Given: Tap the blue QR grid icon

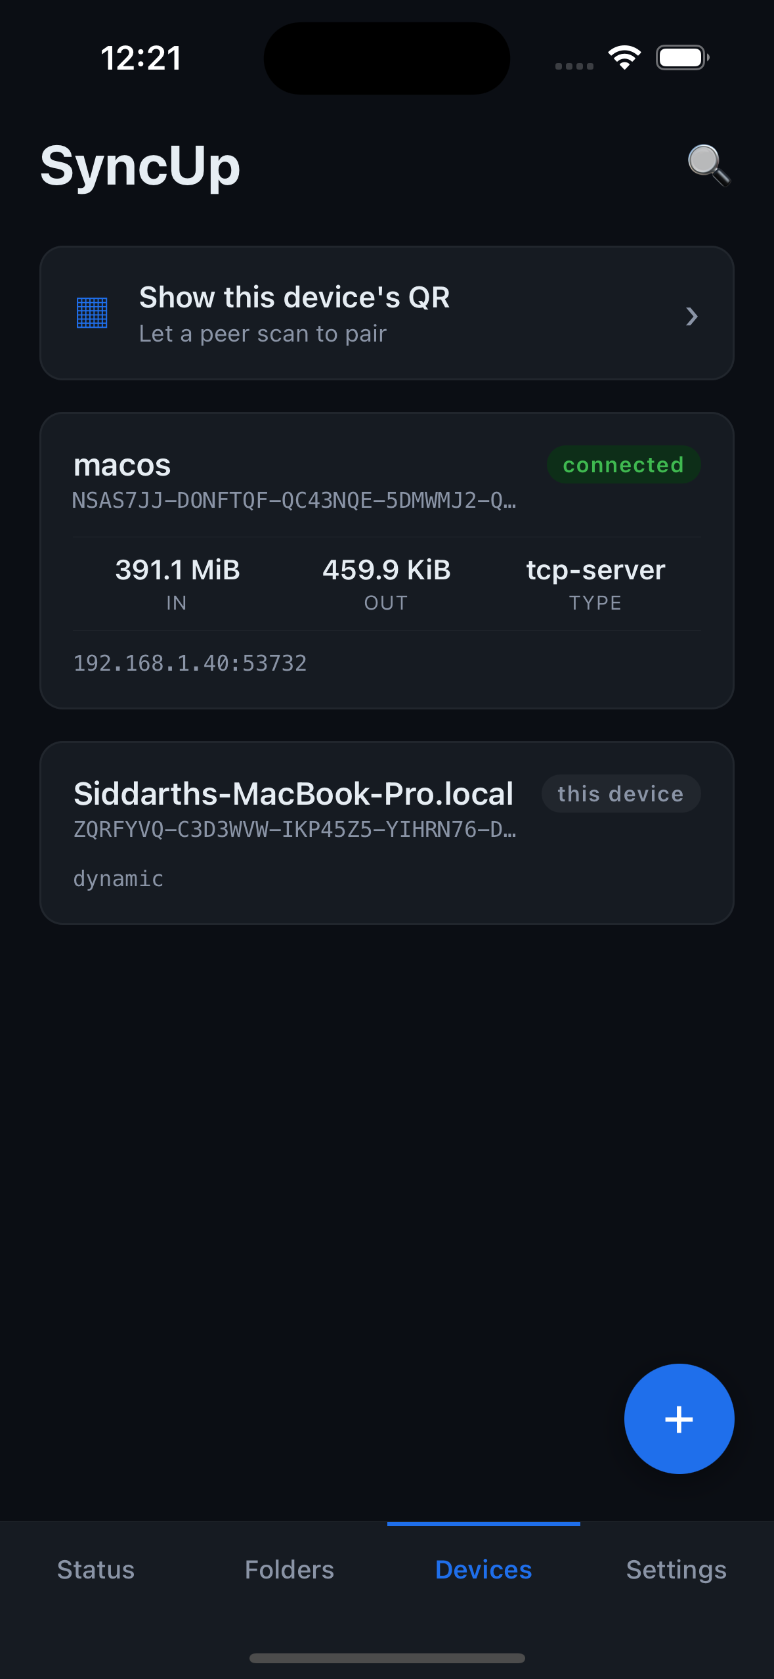Looking at the screenshot, I should coord(92,313).
